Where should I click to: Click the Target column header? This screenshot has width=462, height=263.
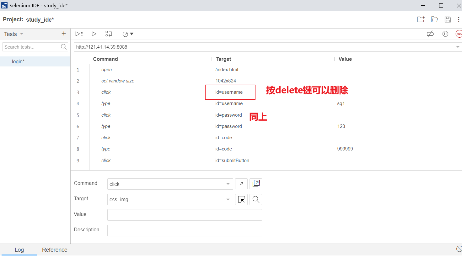click(223, 59)
